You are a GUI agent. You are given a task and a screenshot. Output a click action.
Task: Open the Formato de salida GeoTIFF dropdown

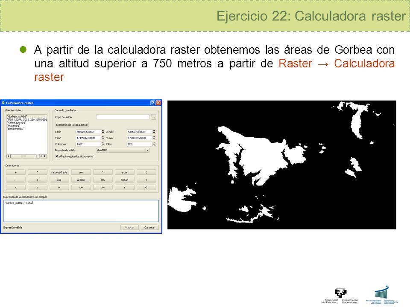click(x=123, y=151)
